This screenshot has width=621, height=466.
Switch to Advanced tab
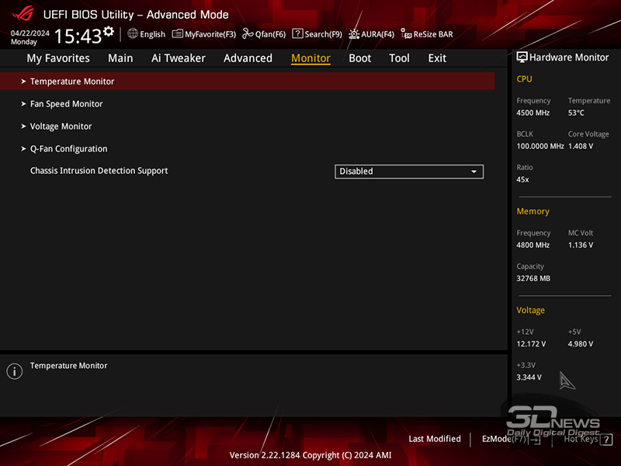click(248, 58)
